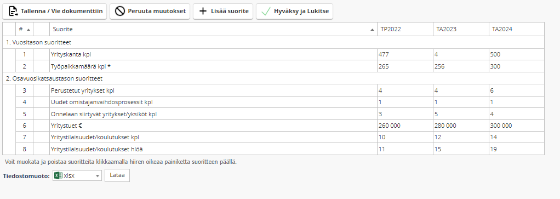Image resolution: width=560 pixels, height=199 pixels.
Task: Select the TA2023 column header
Action: click(461, 29)
